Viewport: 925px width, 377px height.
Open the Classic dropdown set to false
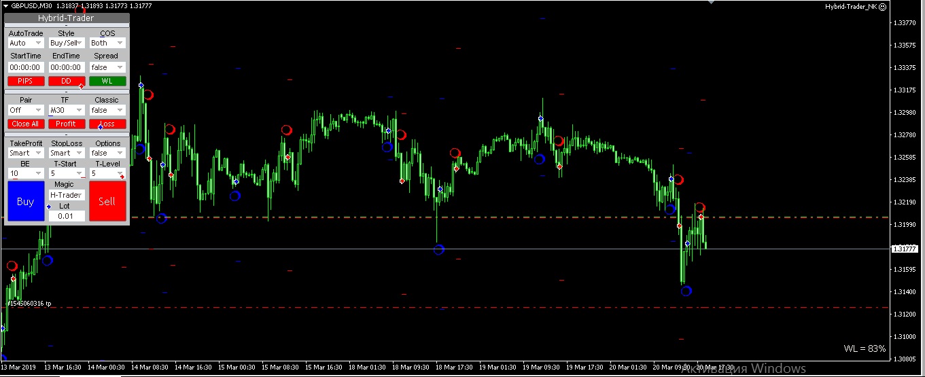click(107, 110)
